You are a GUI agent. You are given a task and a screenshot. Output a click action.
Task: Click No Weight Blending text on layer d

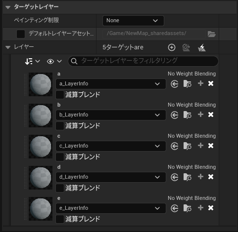(x=191, y=167)
